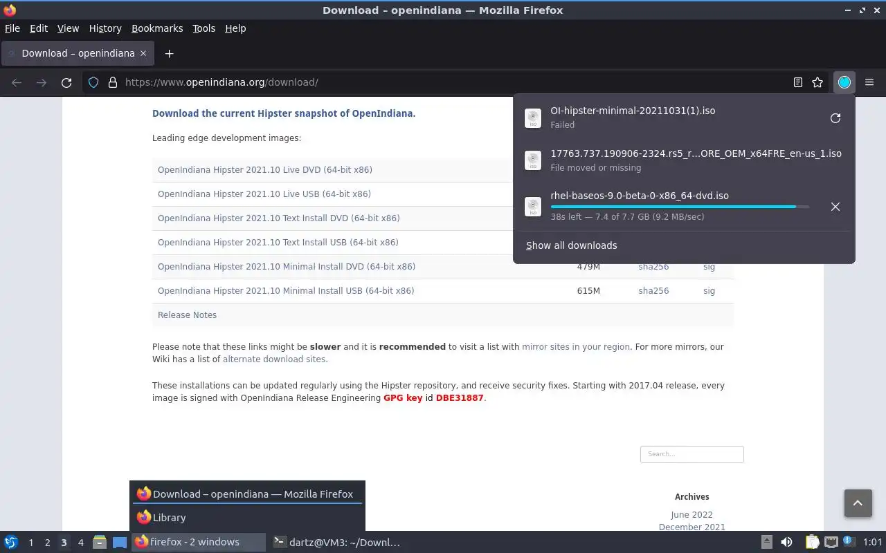This screenshot has height=553, width=886.
Task: Open file manager icon in taskbar
Action: pos(100,542)
